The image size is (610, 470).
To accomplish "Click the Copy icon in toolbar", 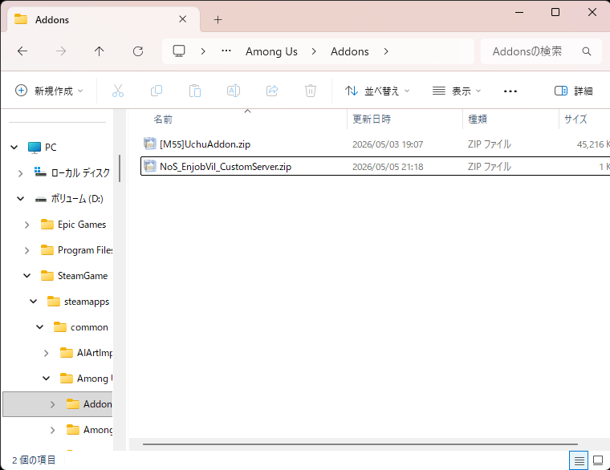I will (x=156, y=91).
